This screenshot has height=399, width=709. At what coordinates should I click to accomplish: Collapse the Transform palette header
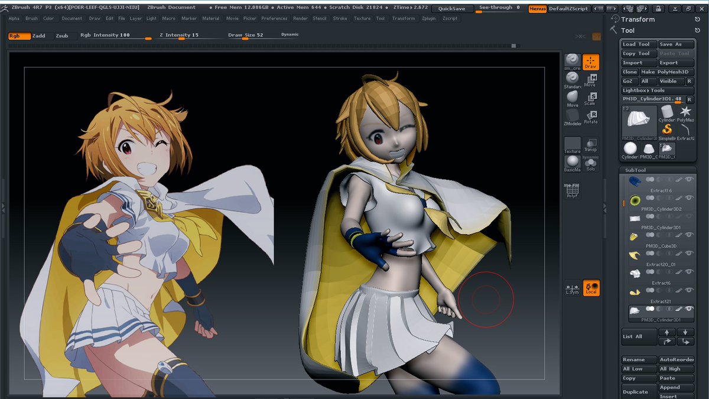click(638, 20)
